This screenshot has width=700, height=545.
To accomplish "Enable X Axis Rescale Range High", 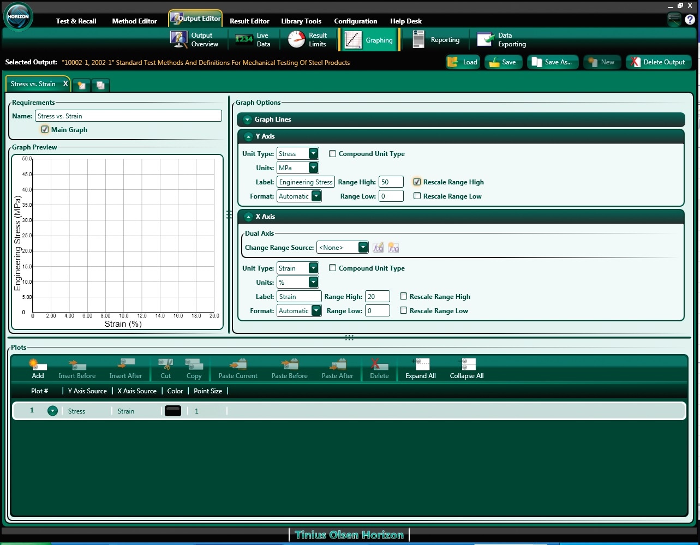I will [x=403, y=297].
